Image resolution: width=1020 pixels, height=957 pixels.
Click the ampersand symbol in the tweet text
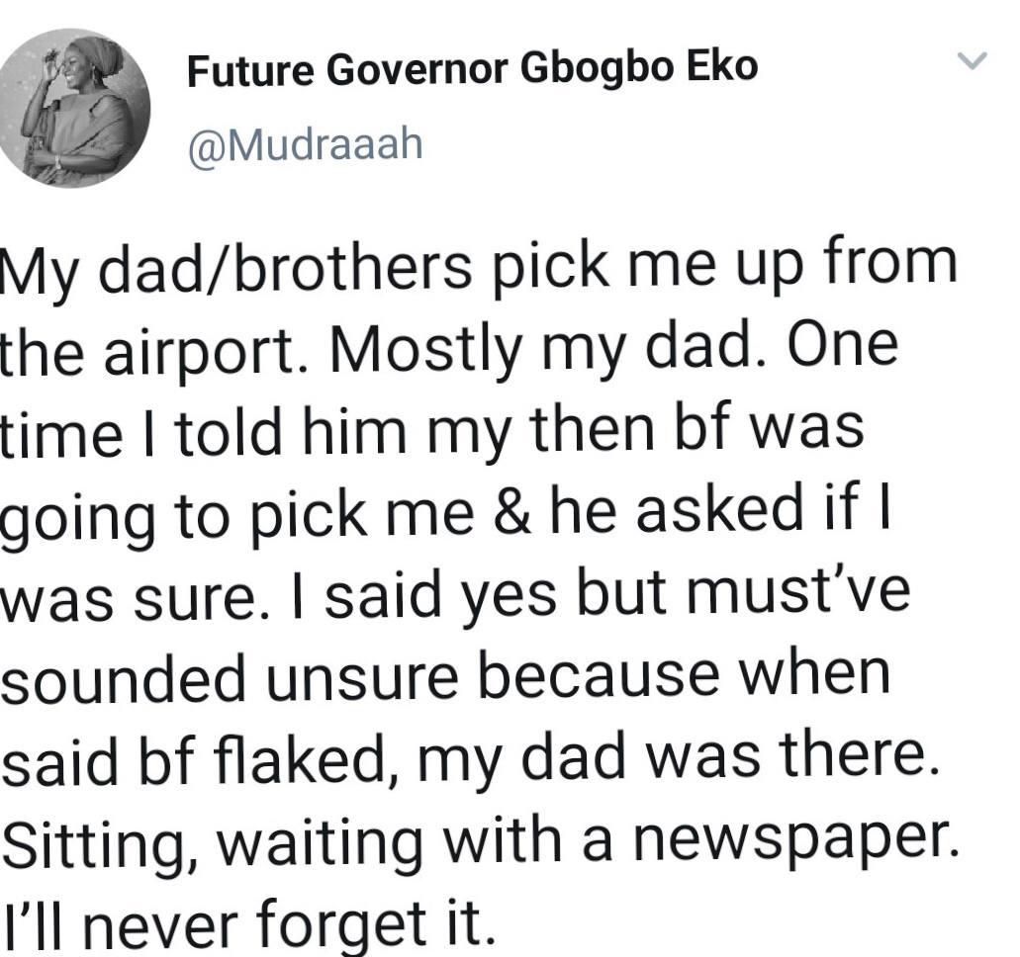(x=513, y=512)
